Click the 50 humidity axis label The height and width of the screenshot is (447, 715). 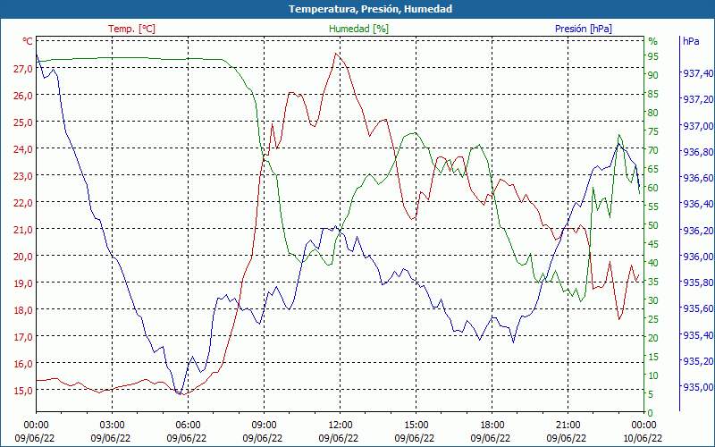[653, 225]
